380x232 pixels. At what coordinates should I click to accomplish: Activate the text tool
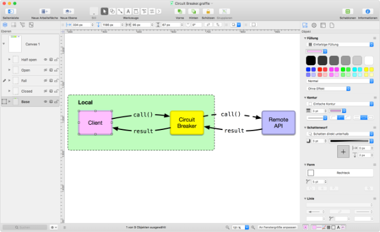[128, 11]
